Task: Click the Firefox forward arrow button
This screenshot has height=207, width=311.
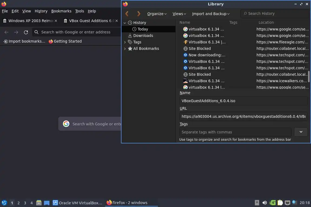Action: pyautogui.click(x=16, y=32)
